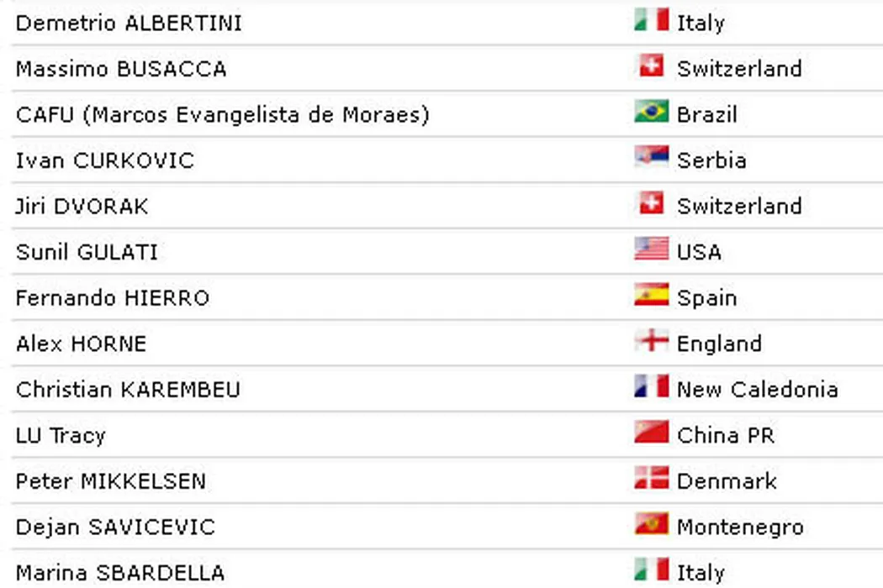The image size is (883, 588).
Task: Click the Denmark flag icon
Action: click(x=651, y=479)
